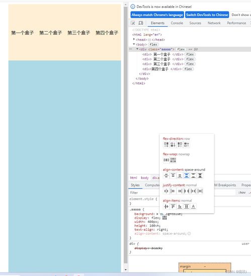Open flexbox editor icon beside display: flex
Viewport: 251px width, 276px height.
tap(164, 218)
